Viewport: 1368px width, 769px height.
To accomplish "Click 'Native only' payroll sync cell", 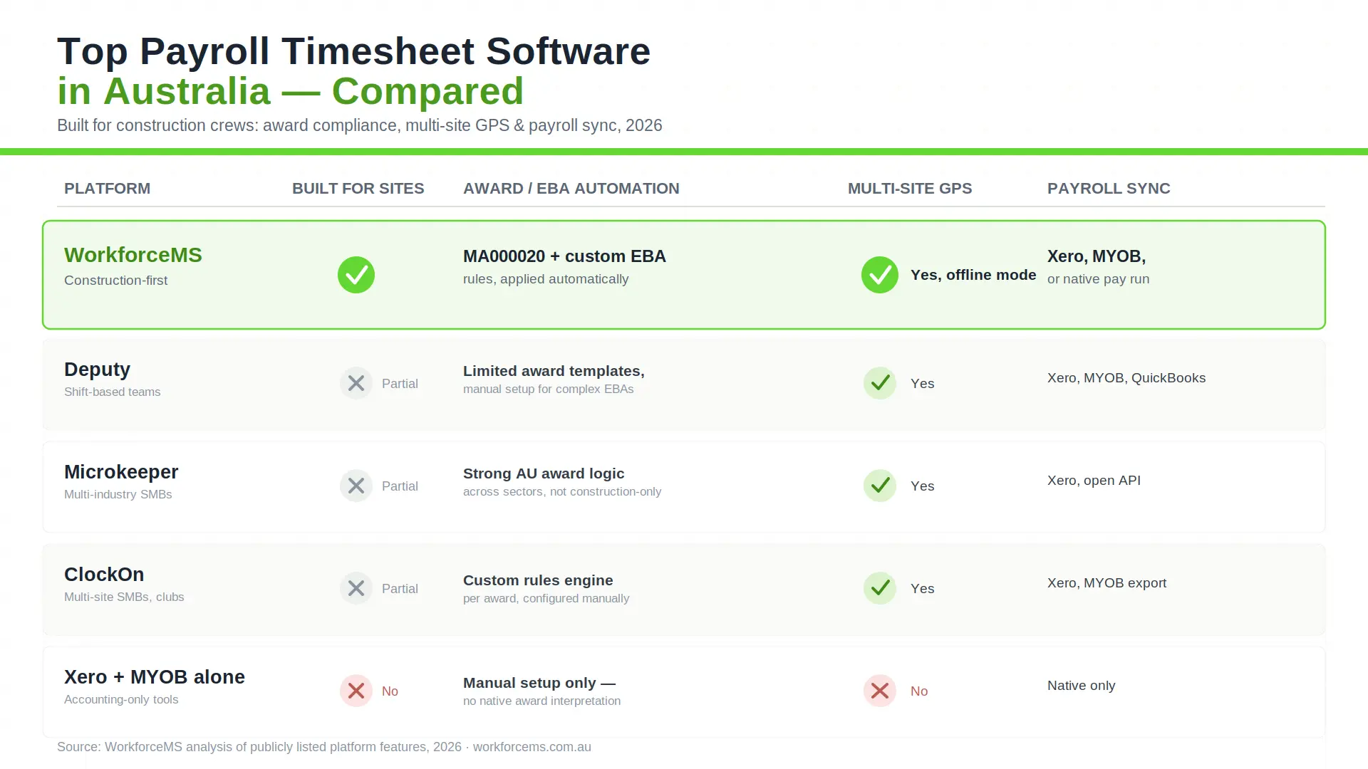I will 1081,686.
